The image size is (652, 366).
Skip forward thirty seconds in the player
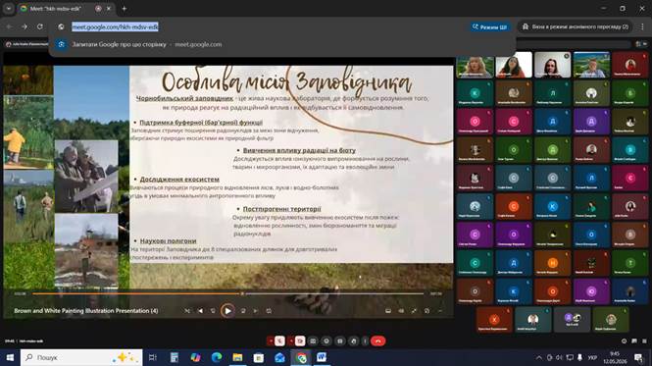click(x=243, y=311)
